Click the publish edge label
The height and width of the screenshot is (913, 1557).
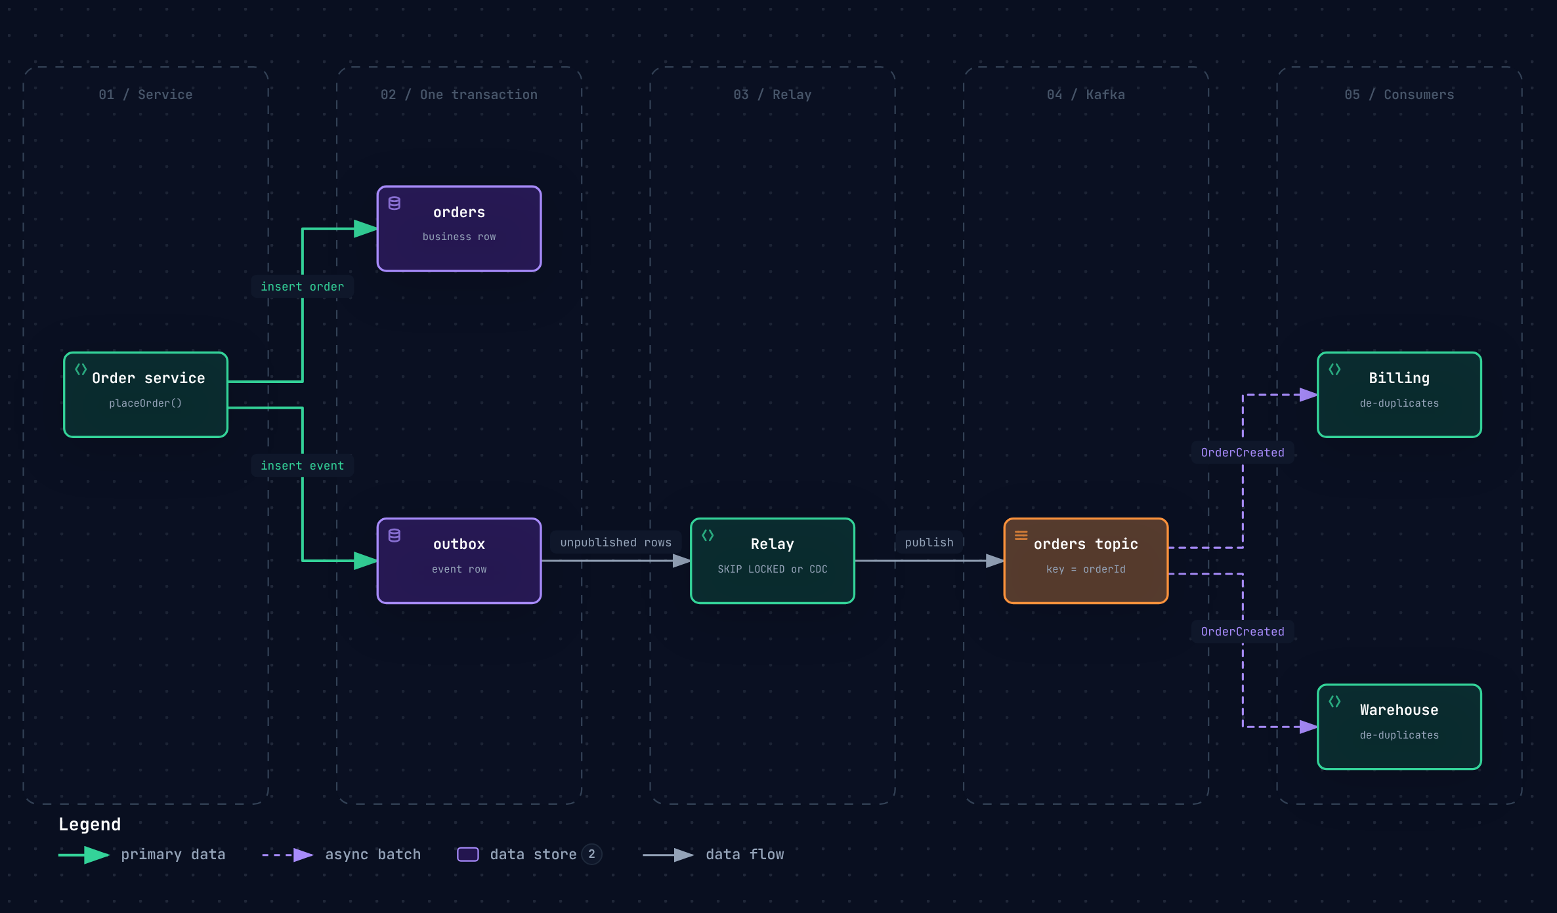click(x=929, y=542)
